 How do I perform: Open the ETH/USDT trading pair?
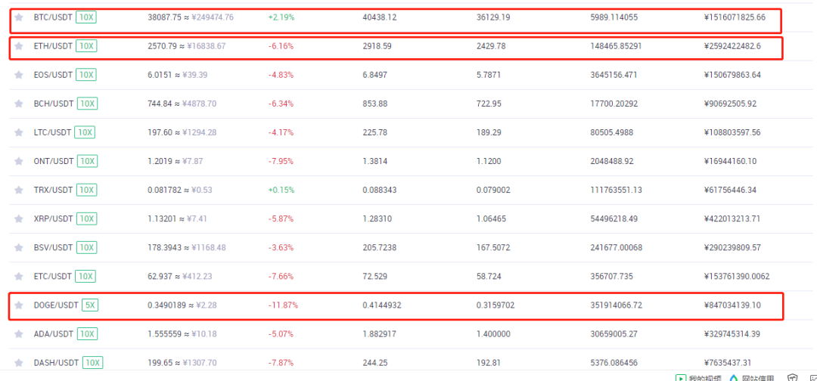53,46
